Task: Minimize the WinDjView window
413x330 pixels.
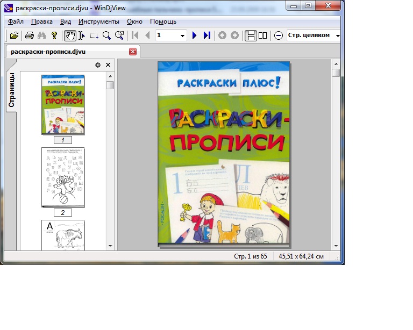Action: [x=294, y=6]
